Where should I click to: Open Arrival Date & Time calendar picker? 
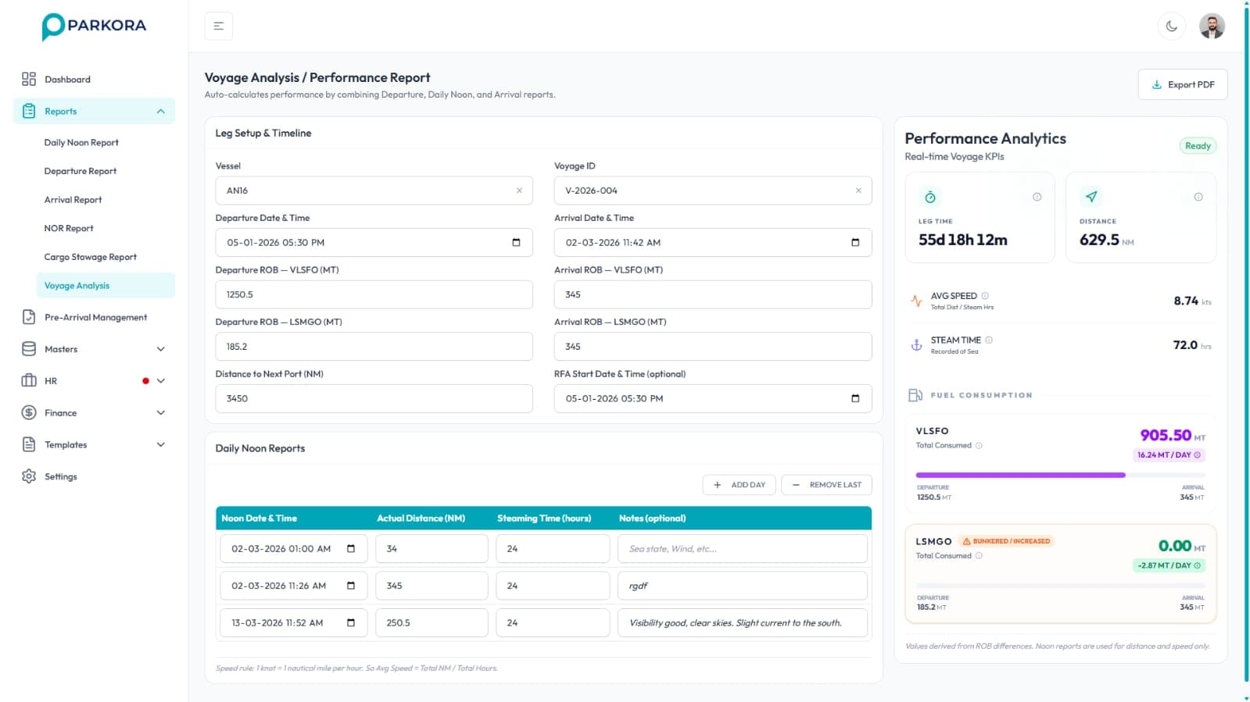point(855,243)
